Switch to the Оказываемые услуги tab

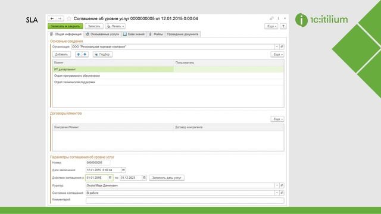click(x=102, y=34)
